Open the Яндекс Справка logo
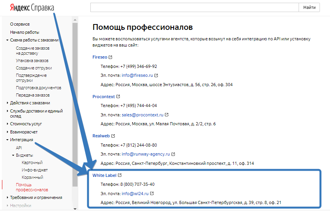Image resolution: width=330 pixels, height=211 pixels. pos(32,8)
